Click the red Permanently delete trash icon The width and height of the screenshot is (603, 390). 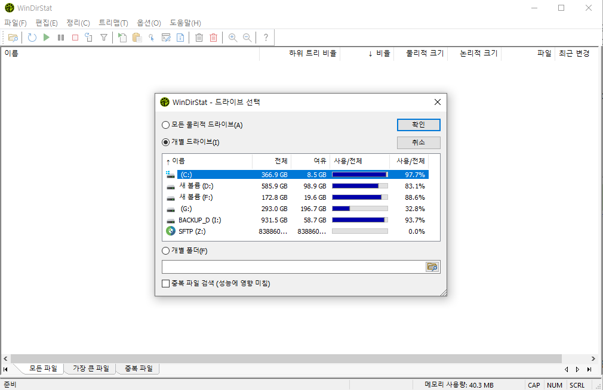(213, 38)
